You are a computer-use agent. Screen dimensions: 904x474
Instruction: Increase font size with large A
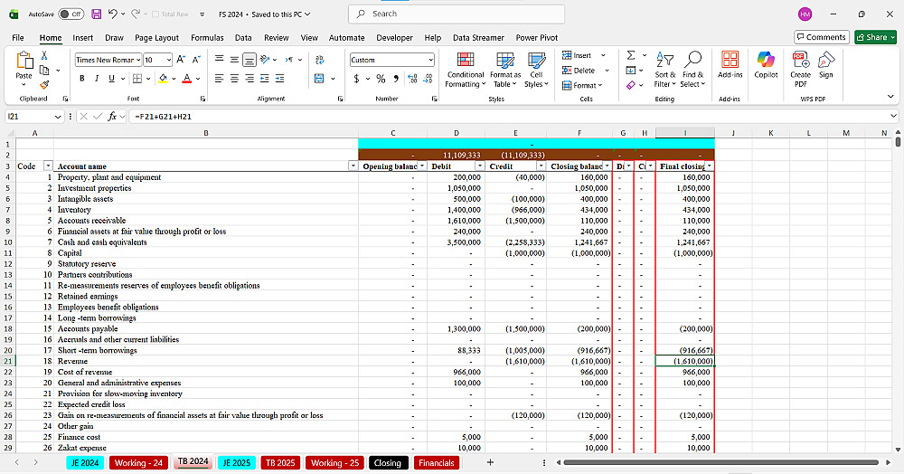tap(181, 60)
